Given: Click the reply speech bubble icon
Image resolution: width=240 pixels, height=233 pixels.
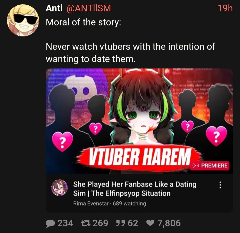Looking at the screenshot, I should [50, 224].
